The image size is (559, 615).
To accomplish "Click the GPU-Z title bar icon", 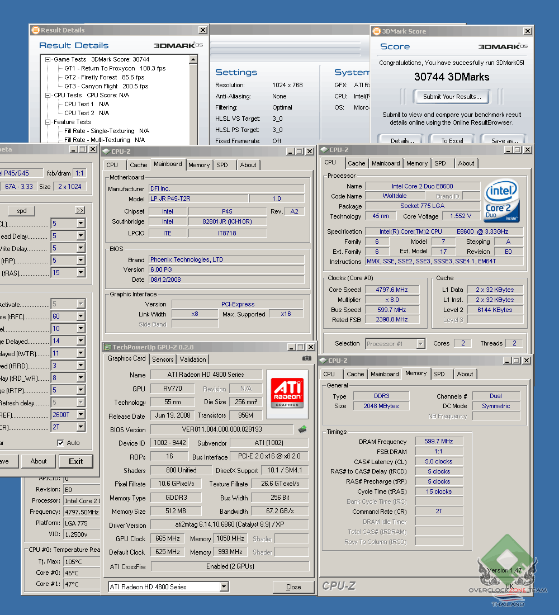I will (x=107, y=347).
